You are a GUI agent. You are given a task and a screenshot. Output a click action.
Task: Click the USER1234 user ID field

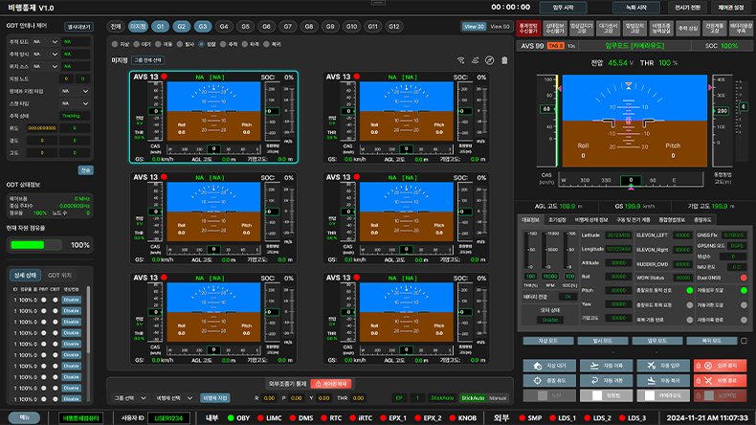tap(168, 417)
